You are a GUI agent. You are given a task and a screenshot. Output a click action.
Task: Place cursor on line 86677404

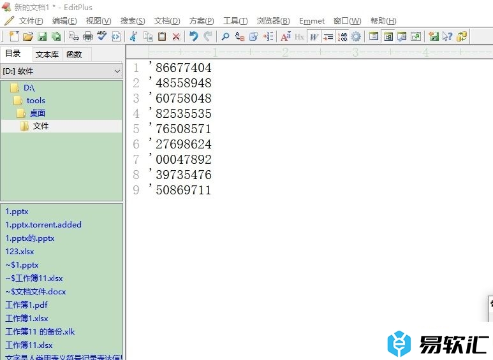[x=183, y=68]
